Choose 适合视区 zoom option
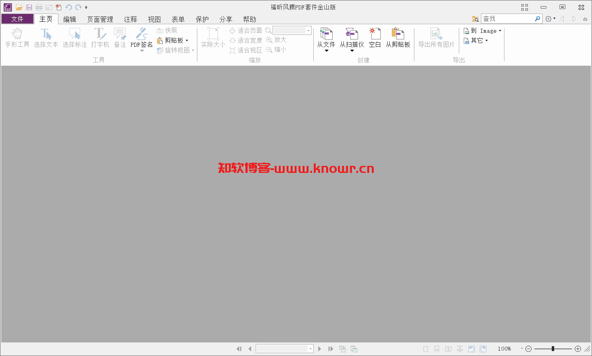This screenshot has width=592, height=356. (246, 51)
